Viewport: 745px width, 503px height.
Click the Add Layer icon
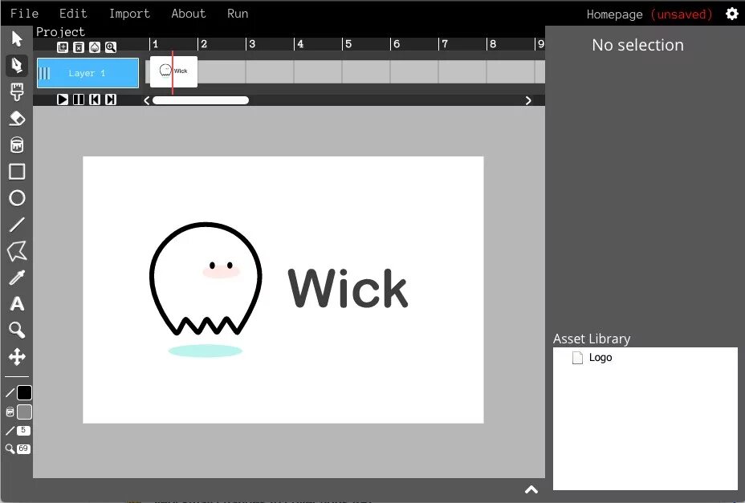click(63, 47)
